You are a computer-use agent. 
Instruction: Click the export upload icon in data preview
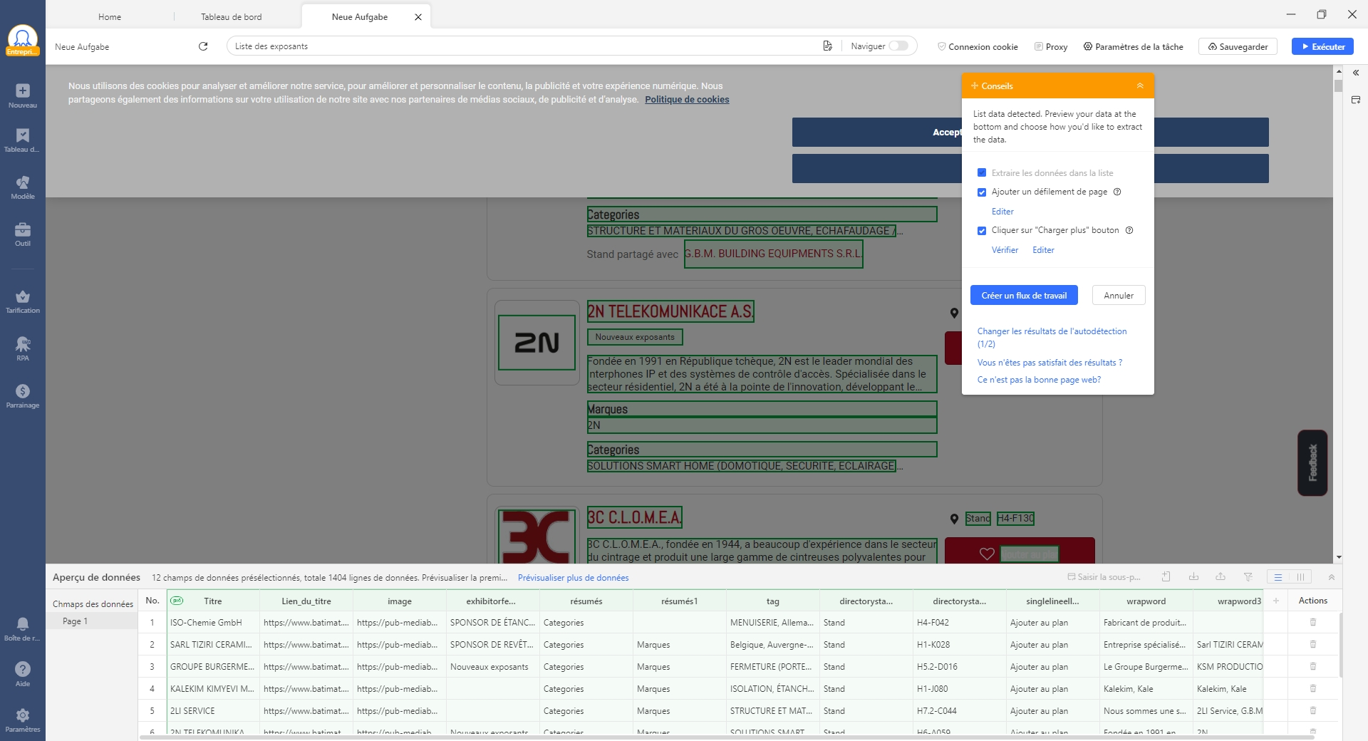[1221, 577]
